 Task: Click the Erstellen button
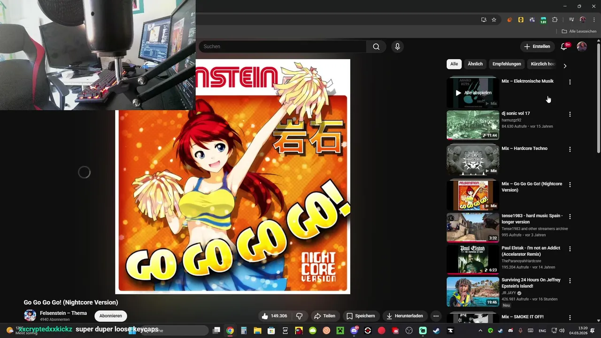coord(537,46)
